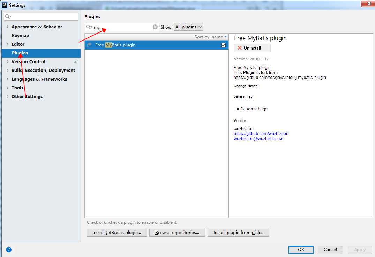Expand the Appearance & Behavior section
375x257 pixels.
pyautogui.click(x=7, y=27)
